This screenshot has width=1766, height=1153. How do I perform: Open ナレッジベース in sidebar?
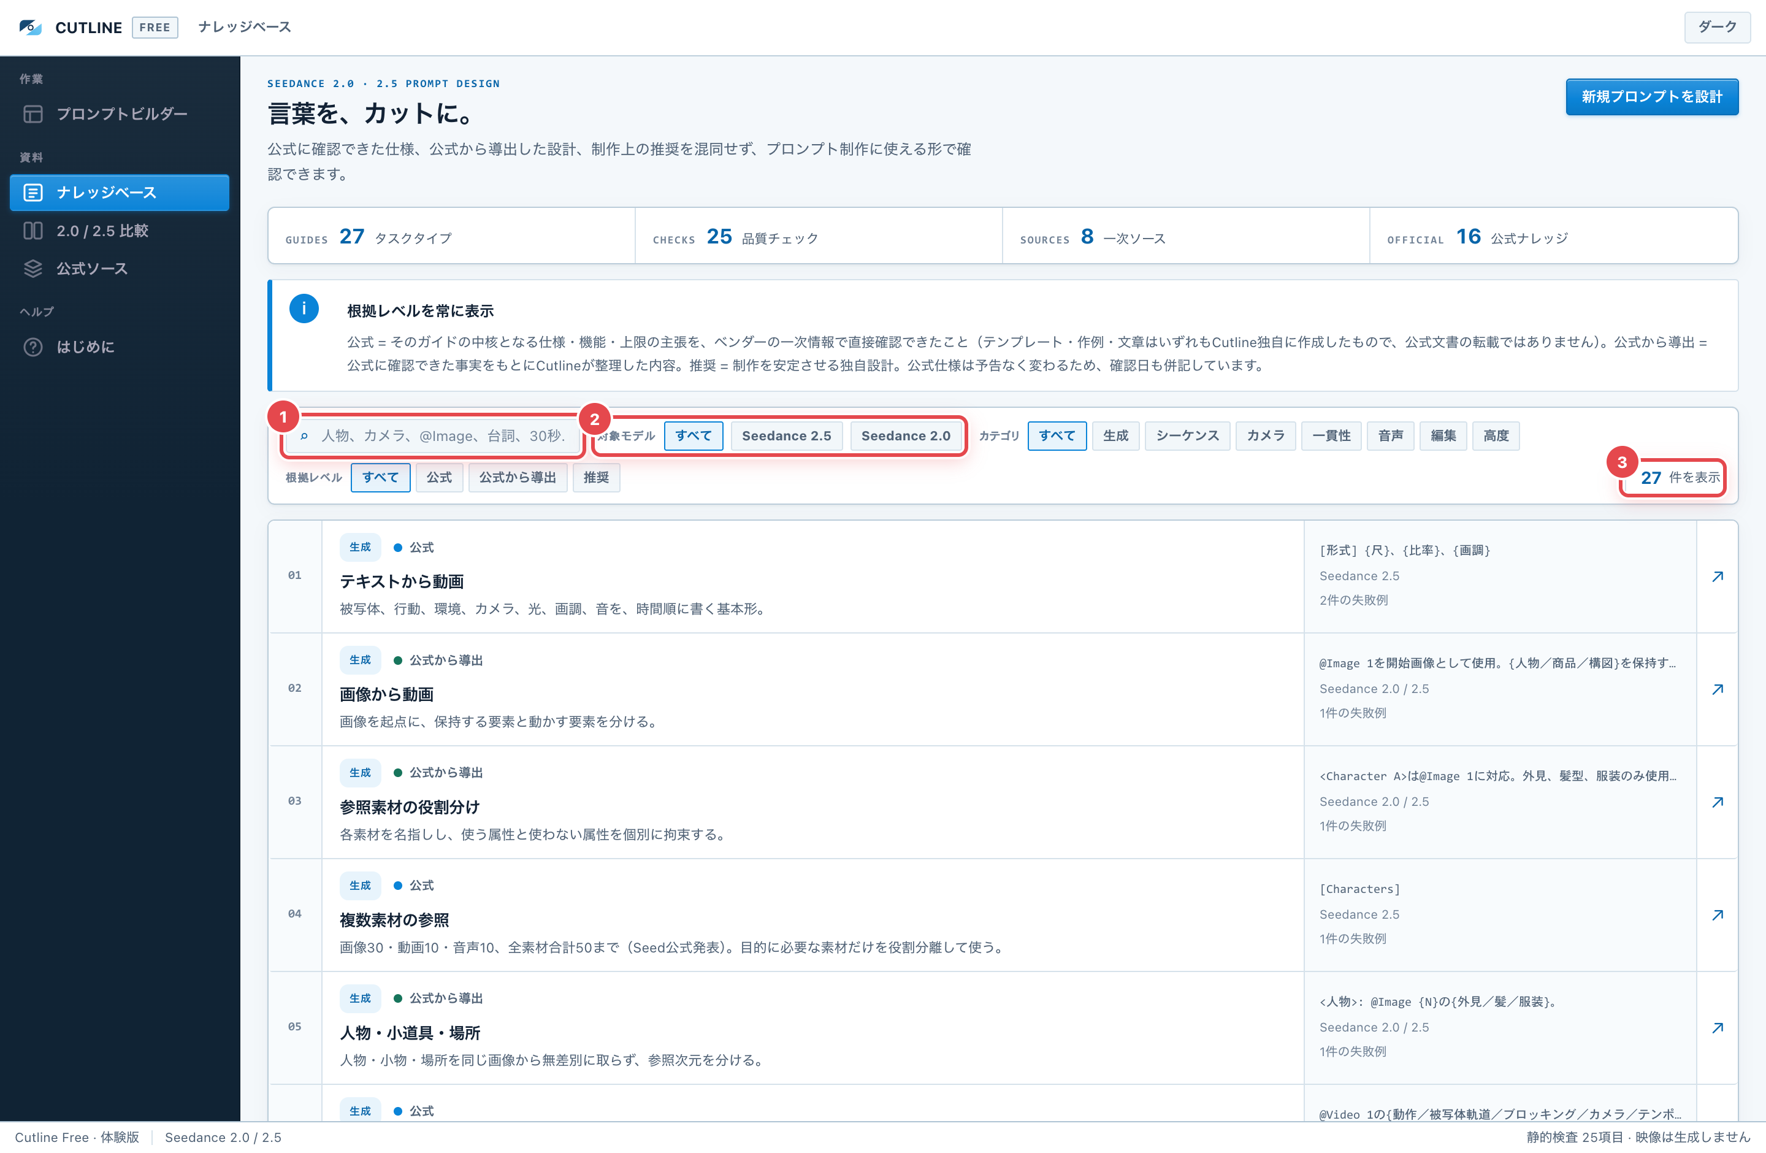(x=120, y=192)
